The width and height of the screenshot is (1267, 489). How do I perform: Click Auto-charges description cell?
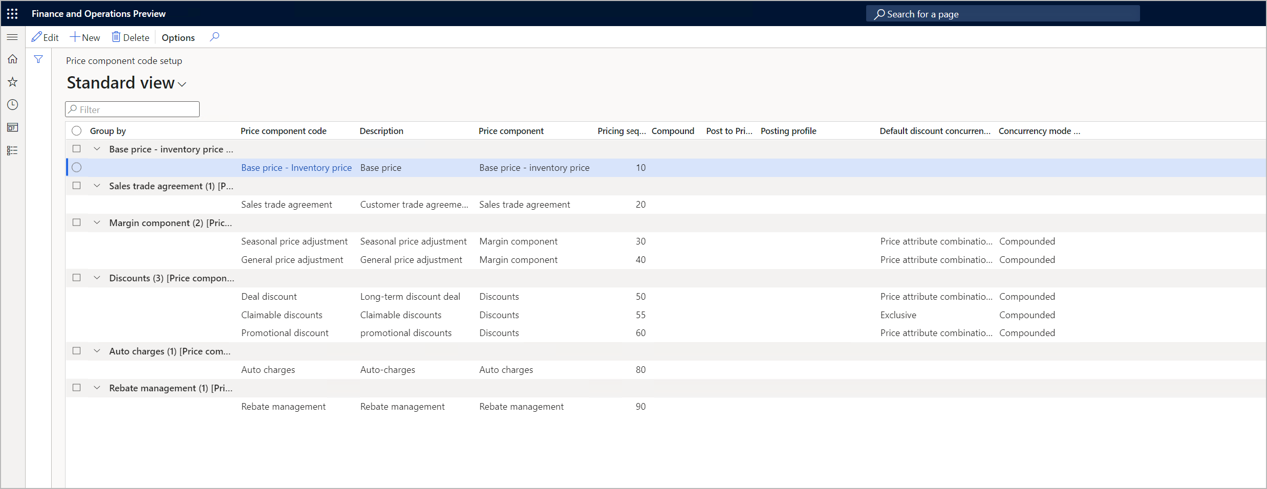click(x=388, y=370)
